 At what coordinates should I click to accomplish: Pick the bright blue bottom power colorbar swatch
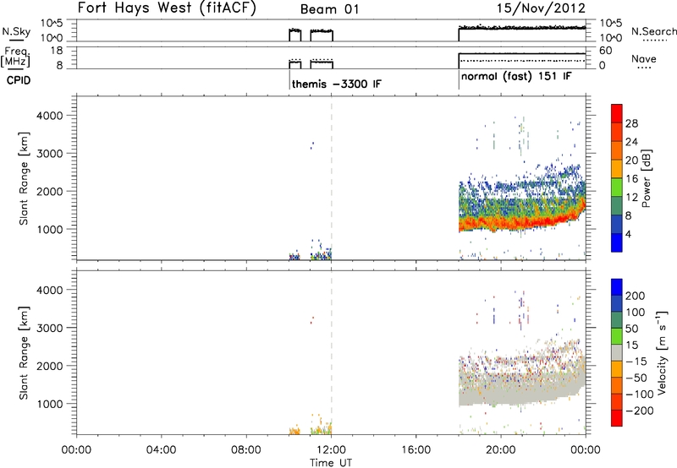point(617,242)
